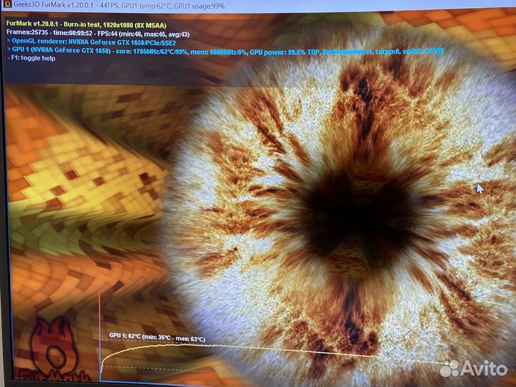516x387 pixels.
Task: Click the 1920x1080 8X MSAA resolution text
Action: pos(135,24)
